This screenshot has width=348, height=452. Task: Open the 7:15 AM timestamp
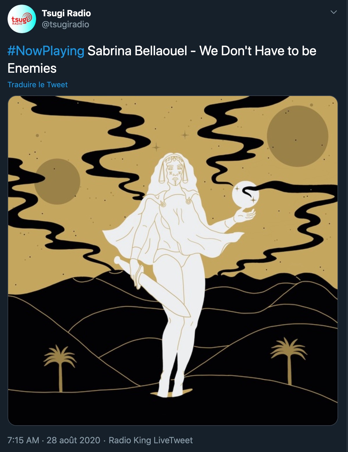pos(23,440)
